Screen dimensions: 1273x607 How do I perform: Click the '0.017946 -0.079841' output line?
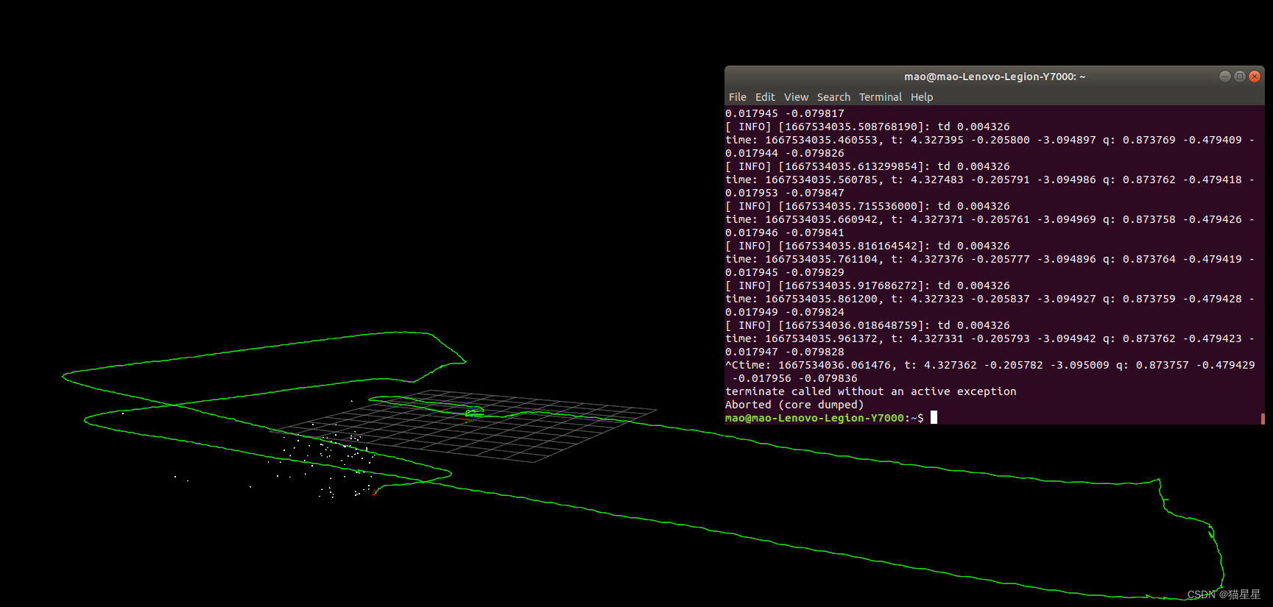785,232
